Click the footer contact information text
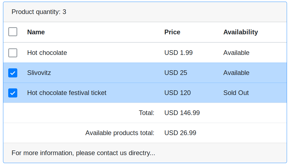290x165 pixels. click(83, 153)
